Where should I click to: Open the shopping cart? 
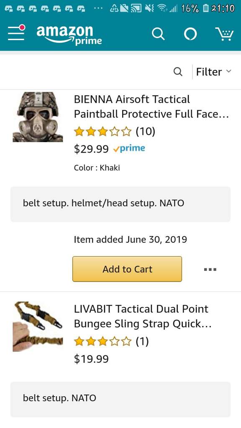click(224, 34)
